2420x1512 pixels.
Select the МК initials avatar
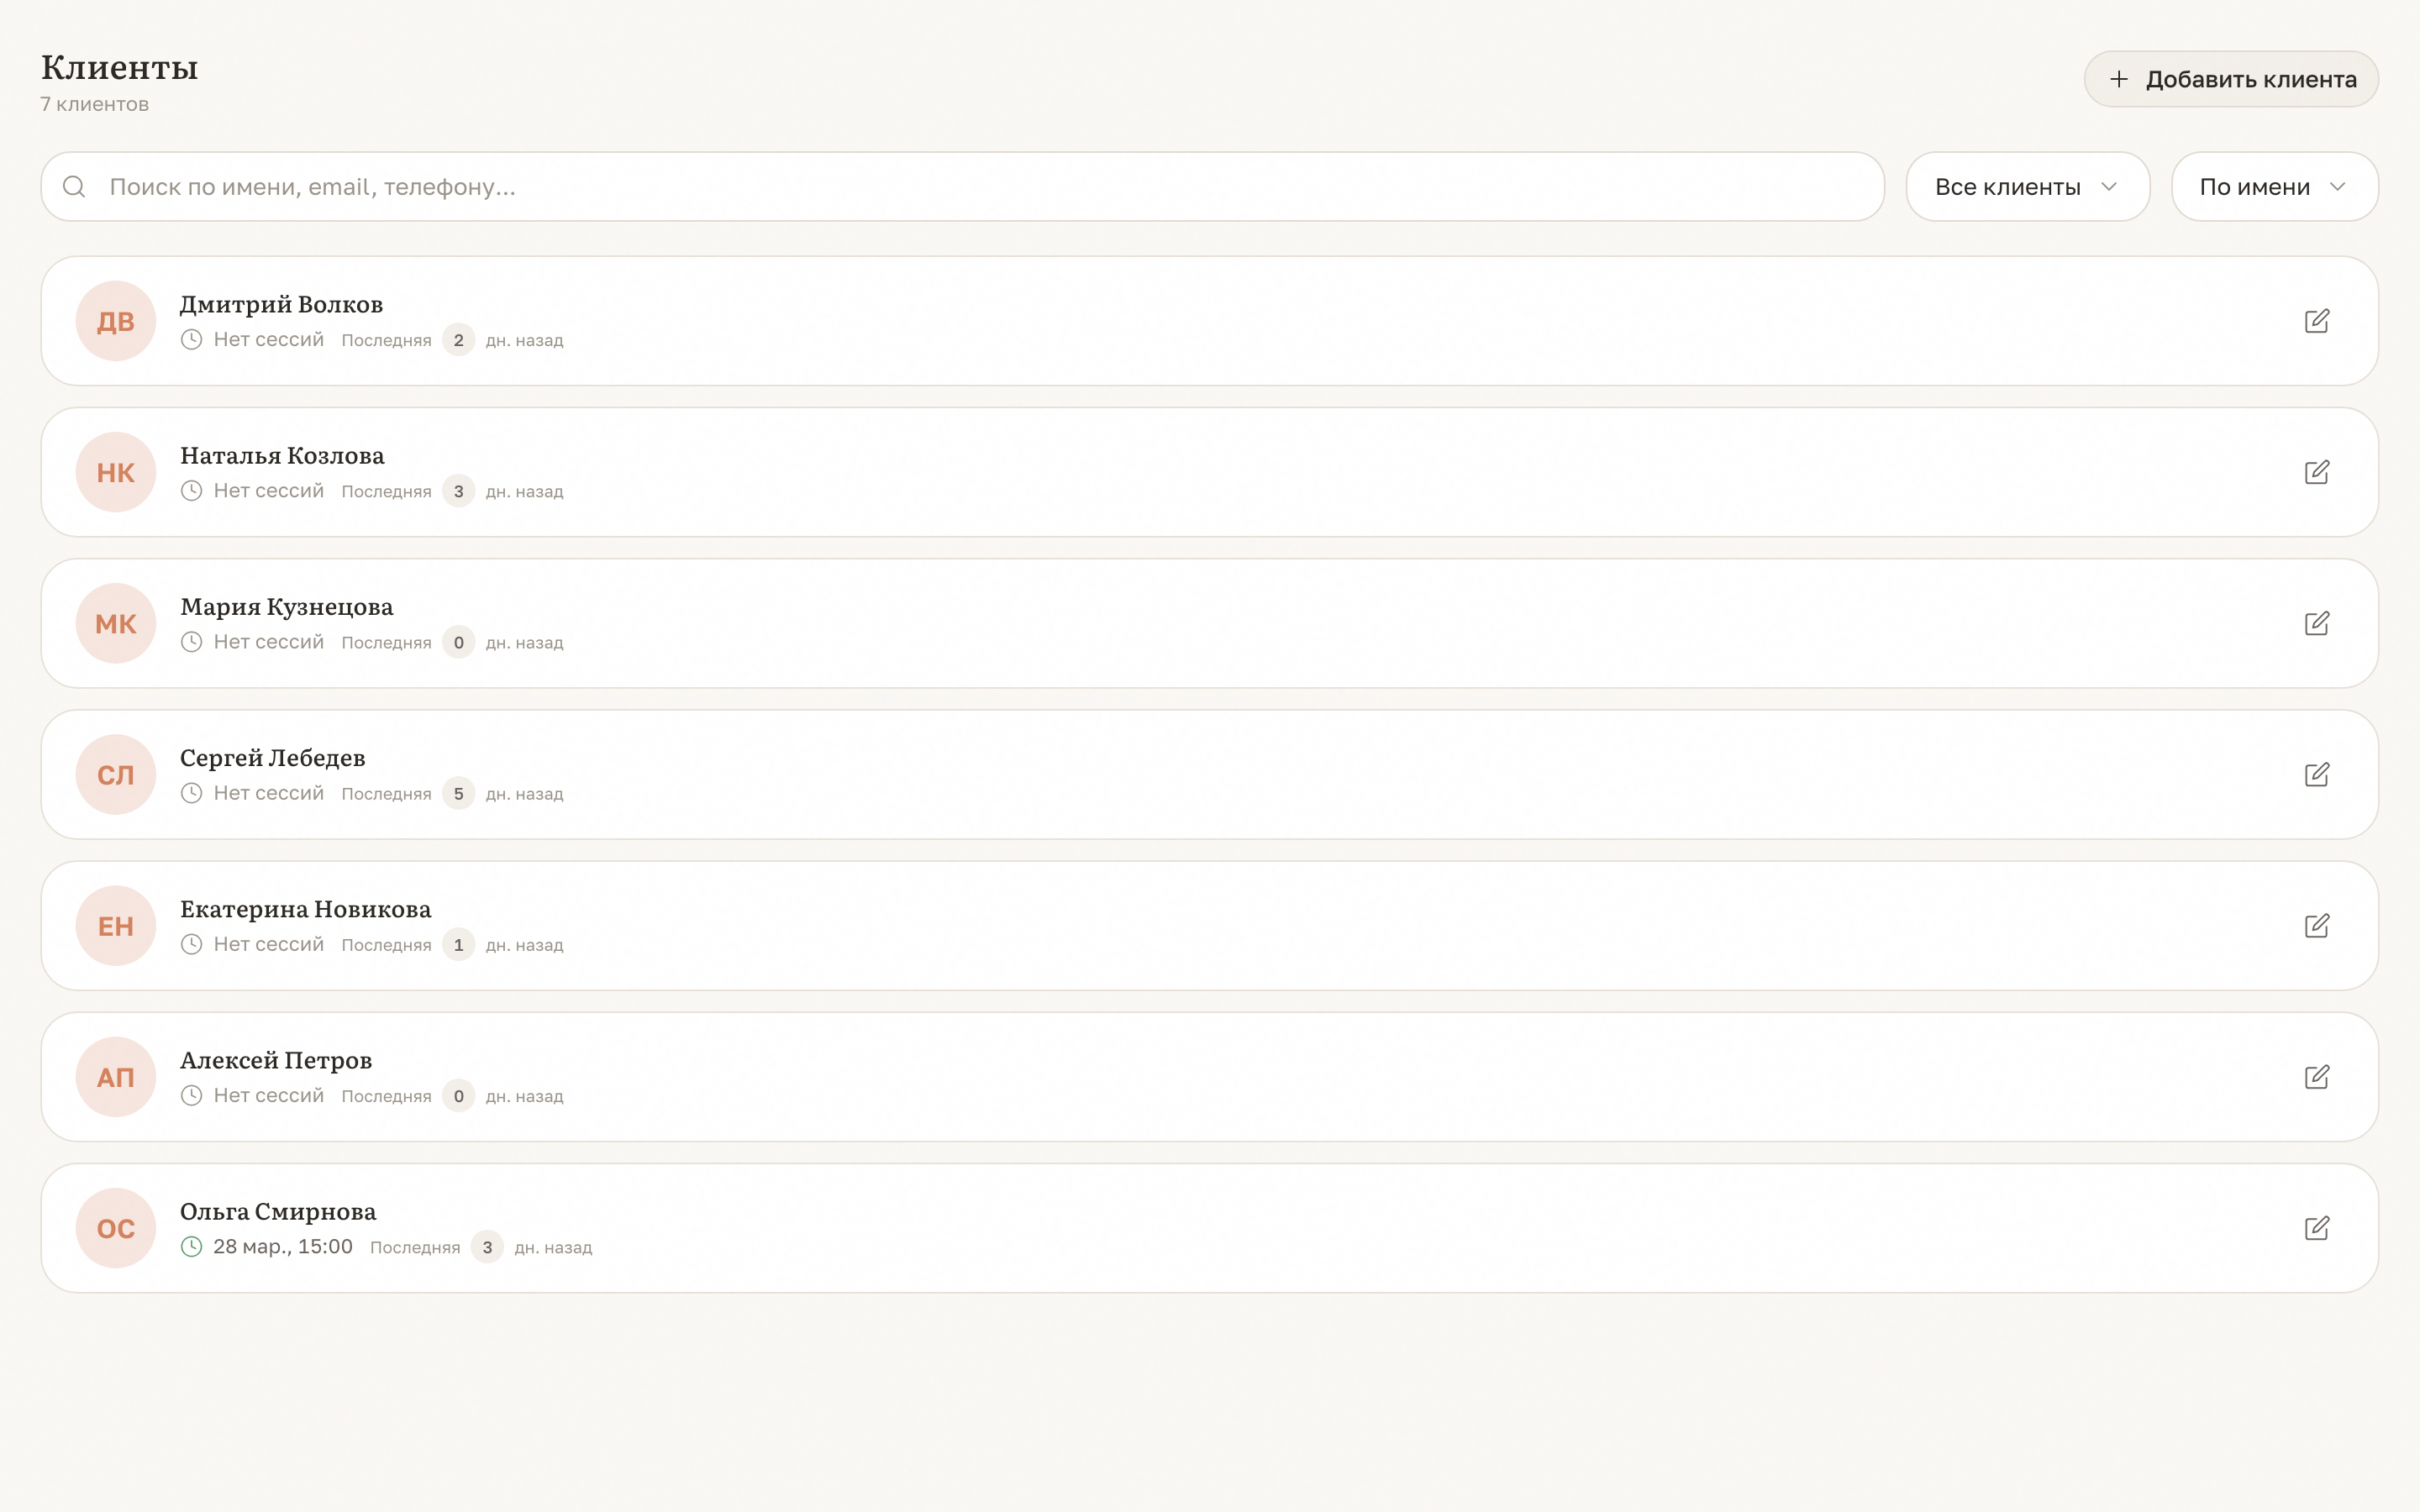tap(116, 623)
